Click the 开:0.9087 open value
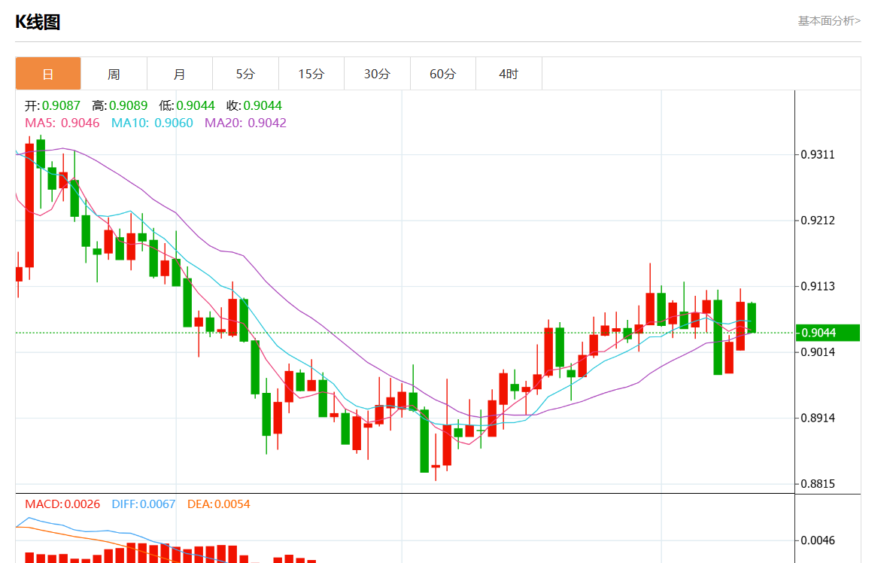The height and width of the screenshot is (563, 893). 53,105
